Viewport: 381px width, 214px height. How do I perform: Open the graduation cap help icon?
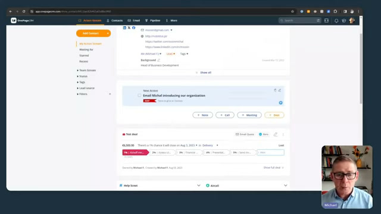[x=344, y=21]
